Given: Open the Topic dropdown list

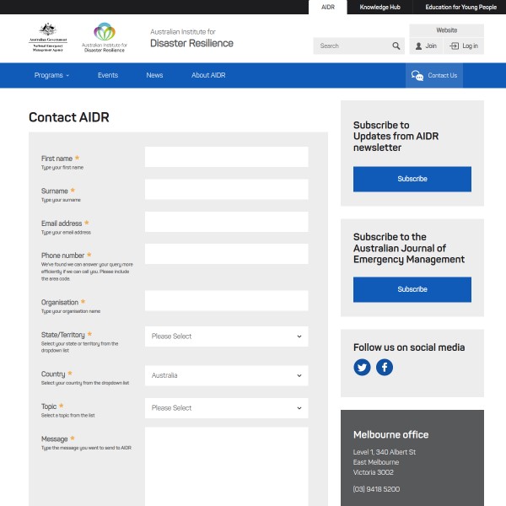Looking at the screenshot, I should [226, 408].
